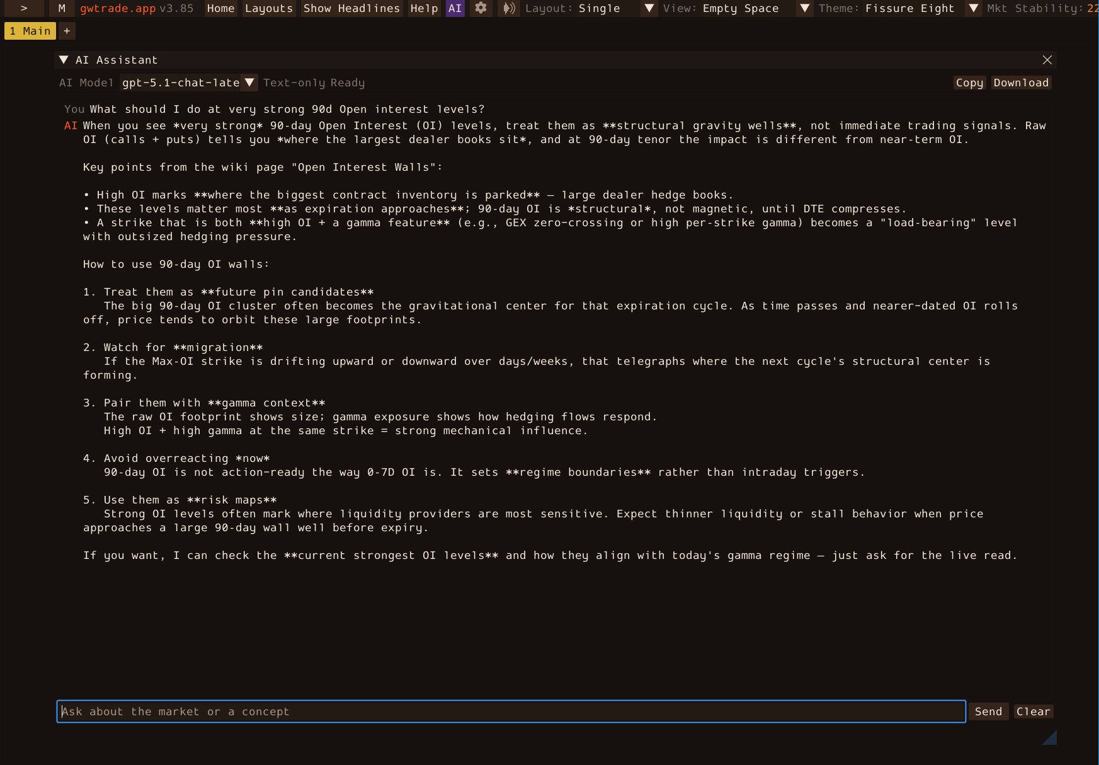This screenshot has width=1099, height=765.
Task: Open the Help menu
Action: tap(424, 8)
